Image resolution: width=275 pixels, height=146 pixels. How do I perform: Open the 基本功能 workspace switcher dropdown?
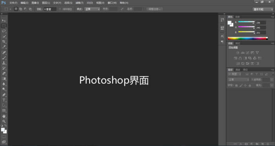pyautogui.click(x=263, y=9)
